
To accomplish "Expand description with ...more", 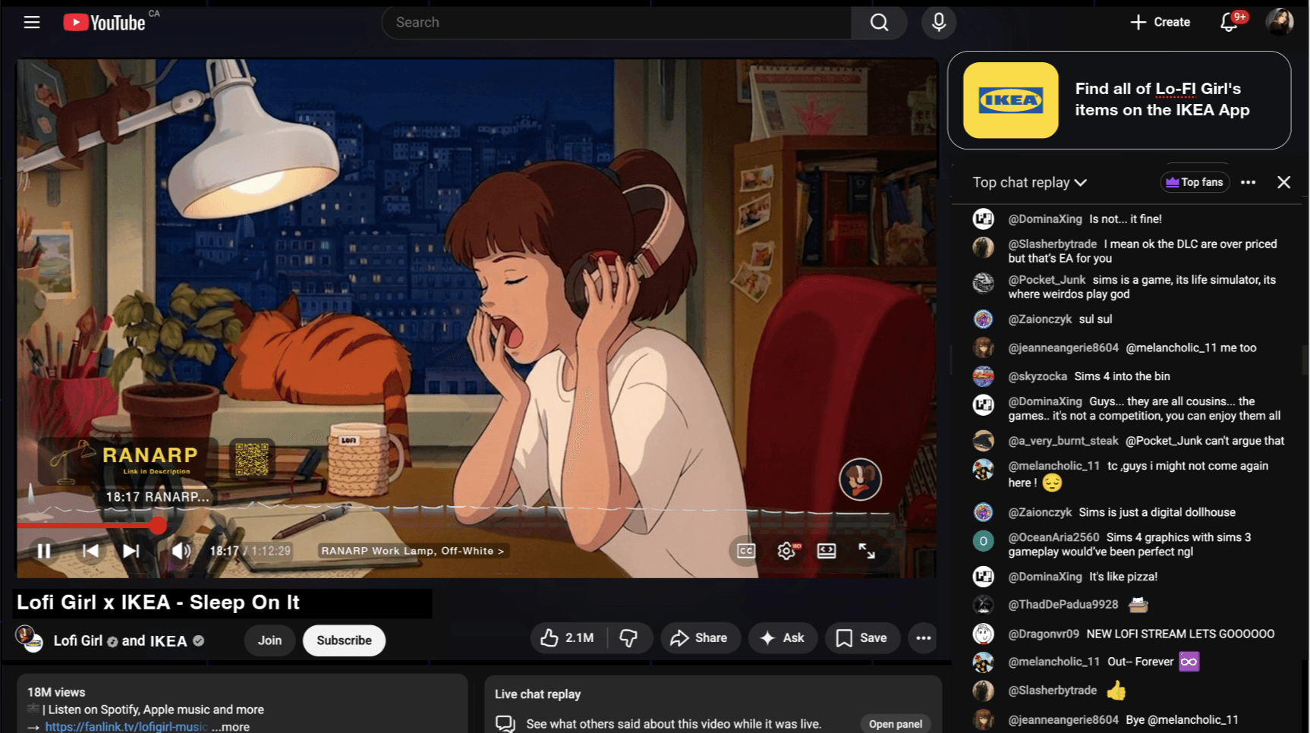I will click(231, 726).
